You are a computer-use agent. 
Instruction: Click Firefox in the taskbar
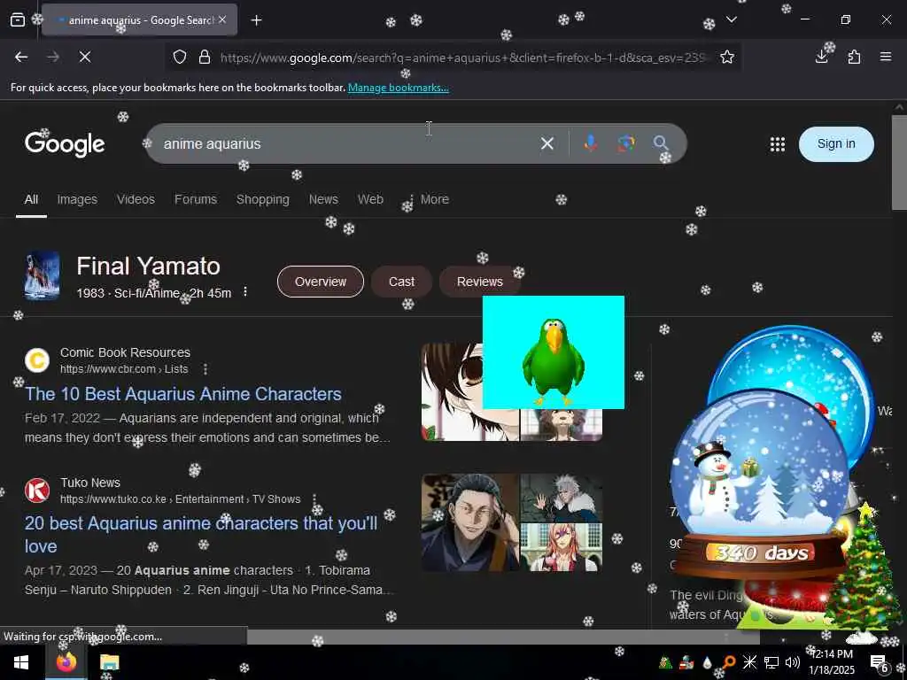[x=66, y=662]
